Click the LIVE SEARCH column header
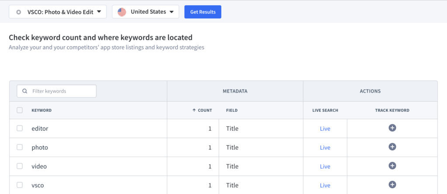 (x=325, y=111)
